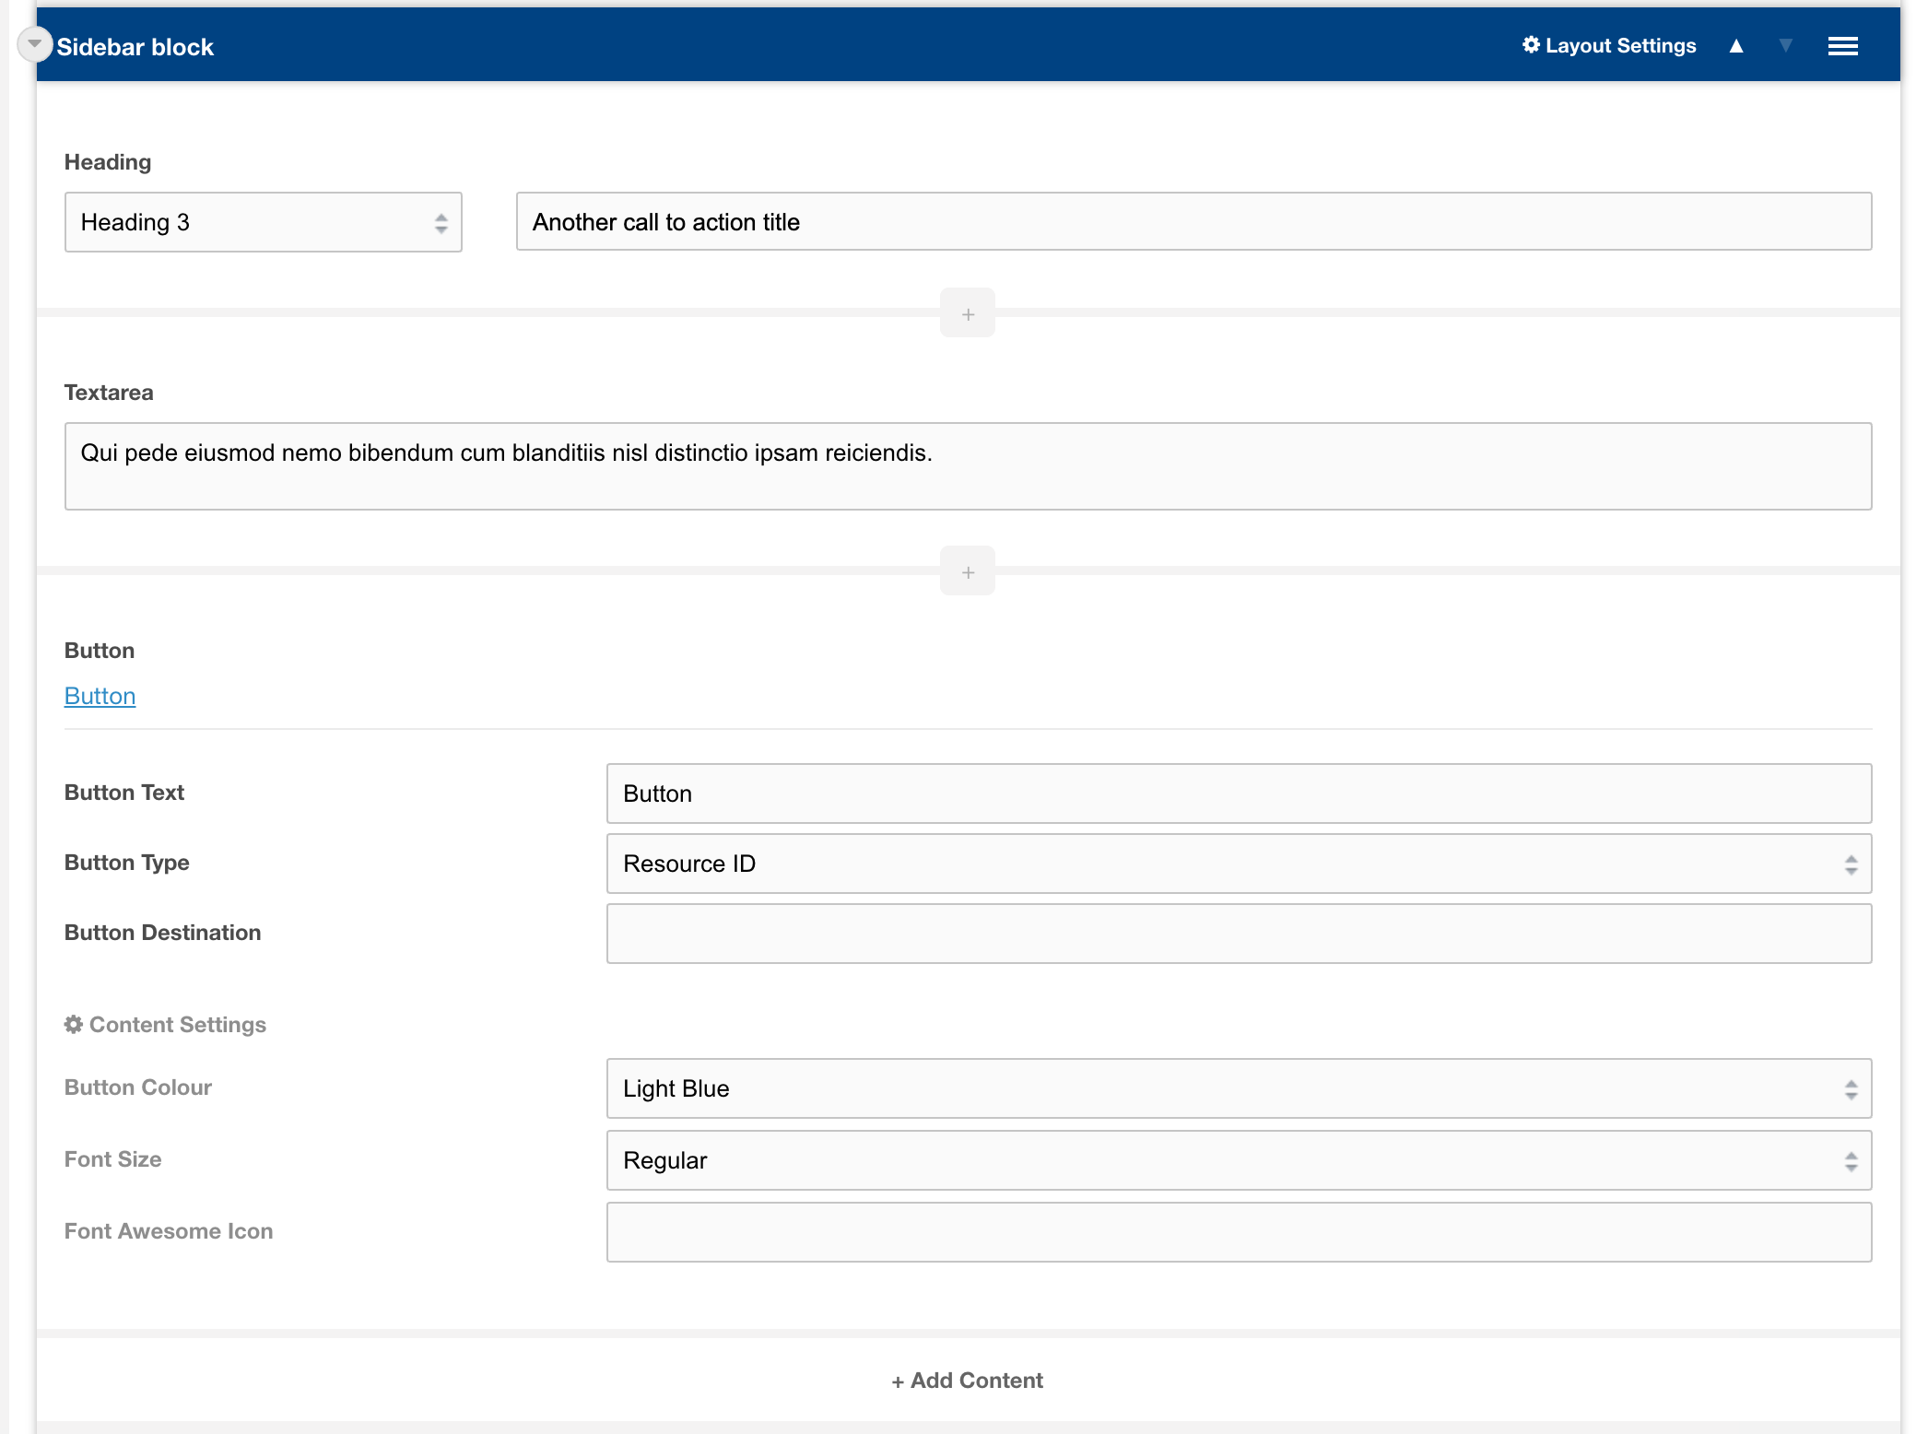This screenshot has width=1928, height=1434.
Task: Move Sidebar block down with down arrow
Action: (x=1786, y=45)
